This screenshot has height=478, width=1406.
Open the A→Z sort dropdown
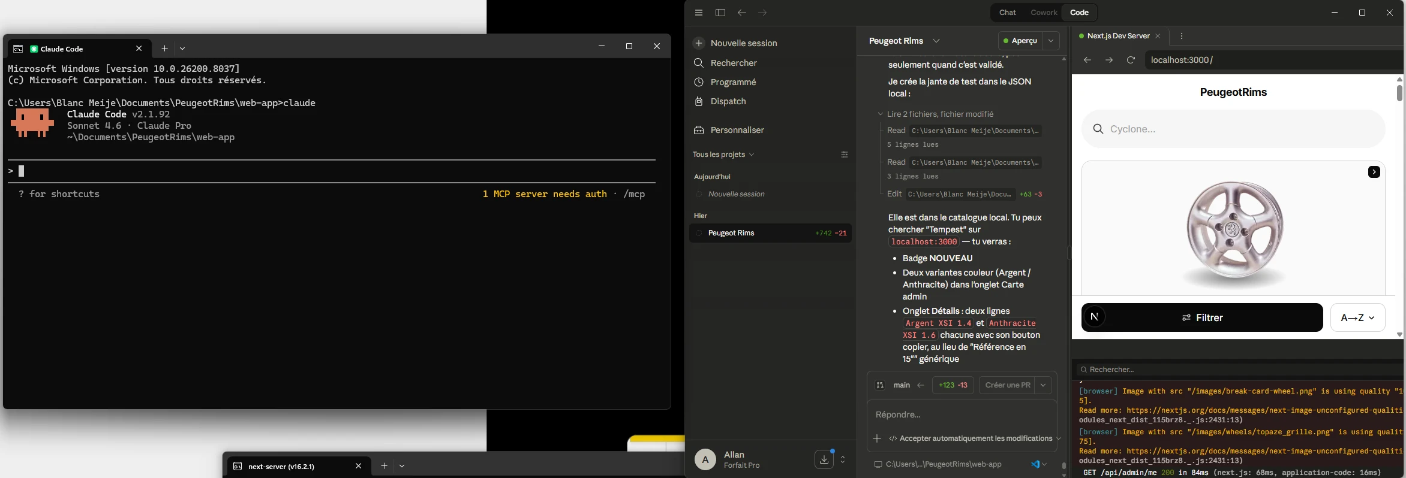1357,317
